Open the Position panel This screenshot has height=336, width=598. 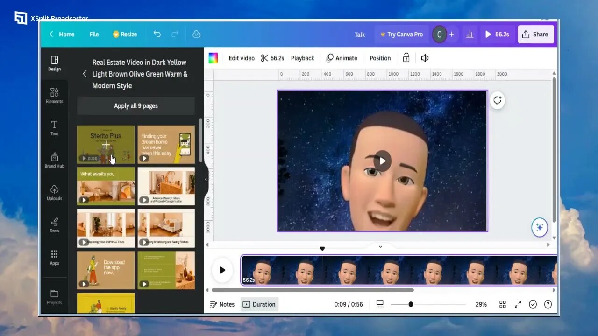pyautogui.click(x=380, y=58)
